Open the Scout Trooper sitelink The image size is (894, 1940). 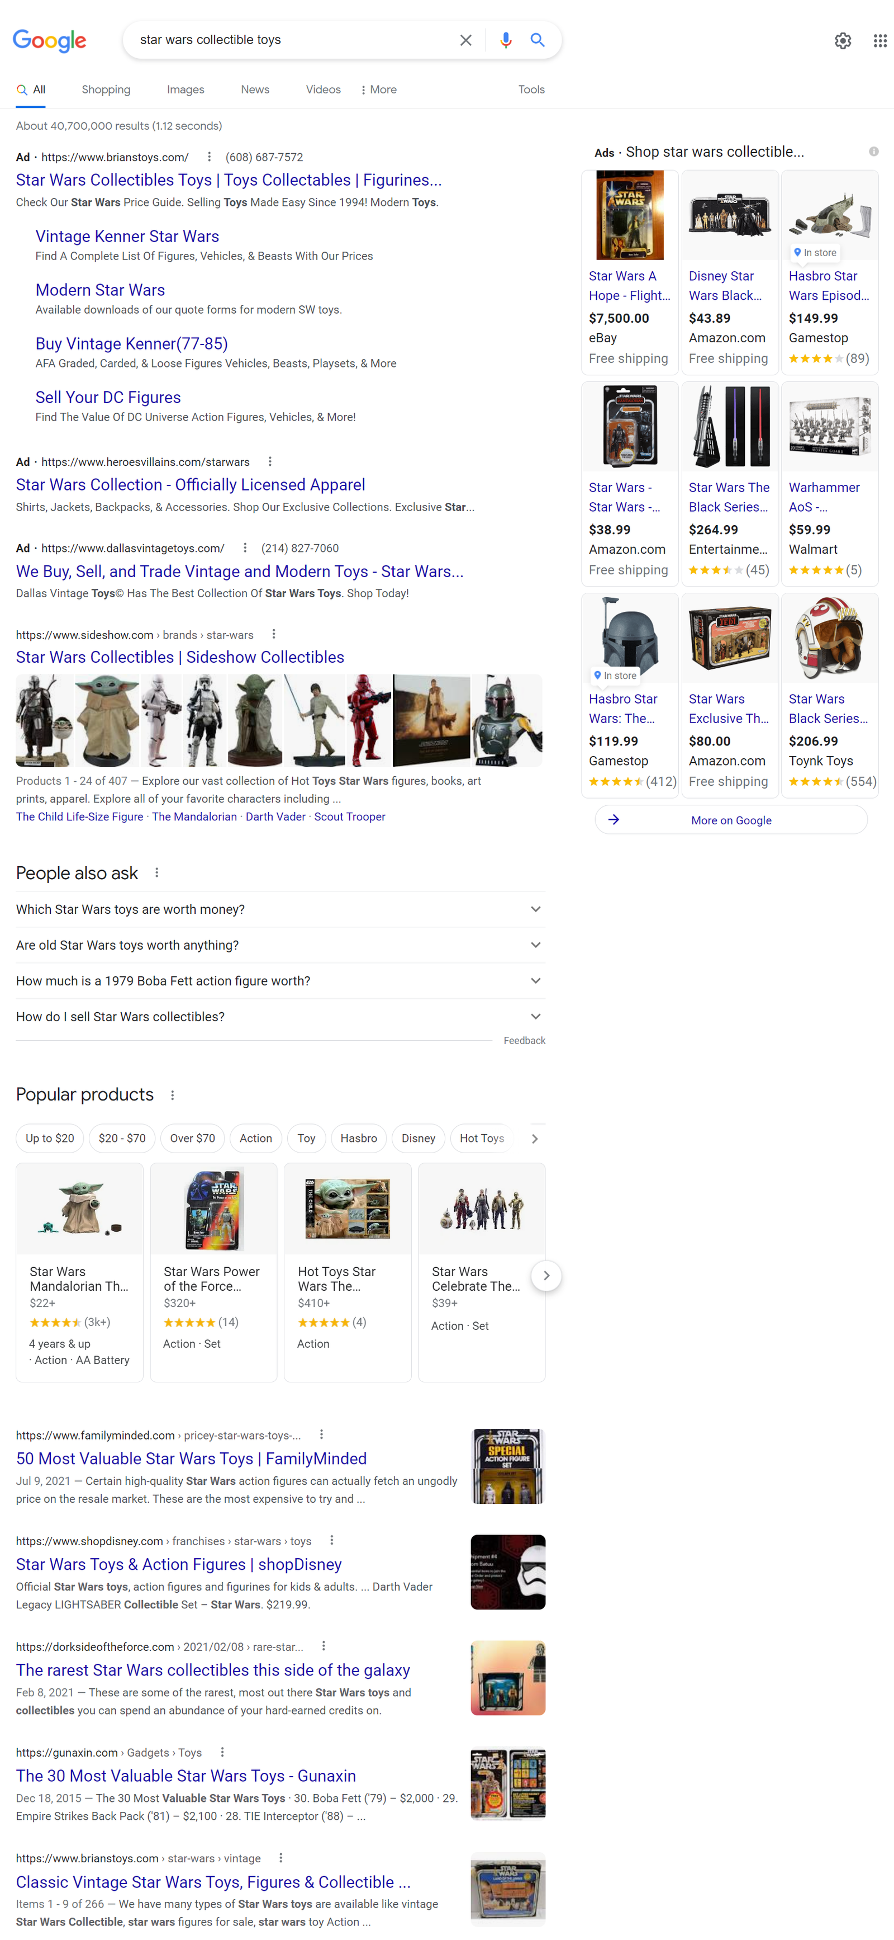[x=349, y=816]
